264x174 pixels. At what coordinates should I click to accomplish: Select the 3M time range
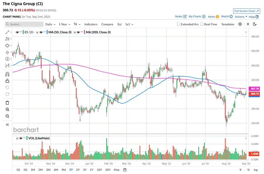click(x=48, y=170)
